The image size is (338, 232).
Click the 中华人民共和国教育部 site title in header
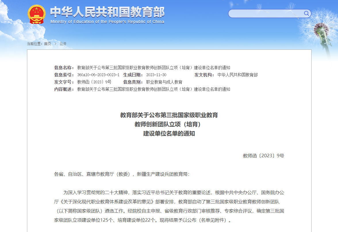click(x=107, y=12)
